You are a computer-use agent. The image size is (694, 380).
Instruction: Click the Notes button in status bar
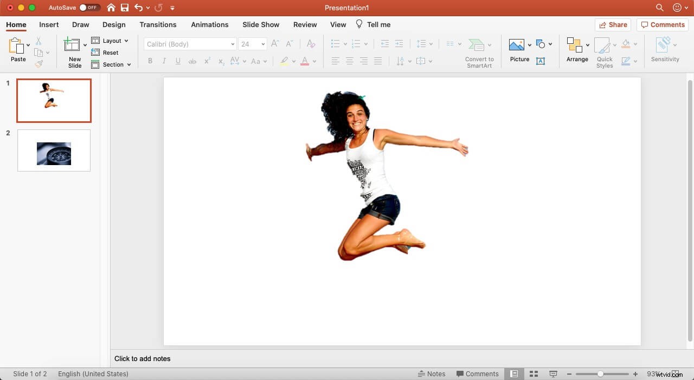click(432, 374)
